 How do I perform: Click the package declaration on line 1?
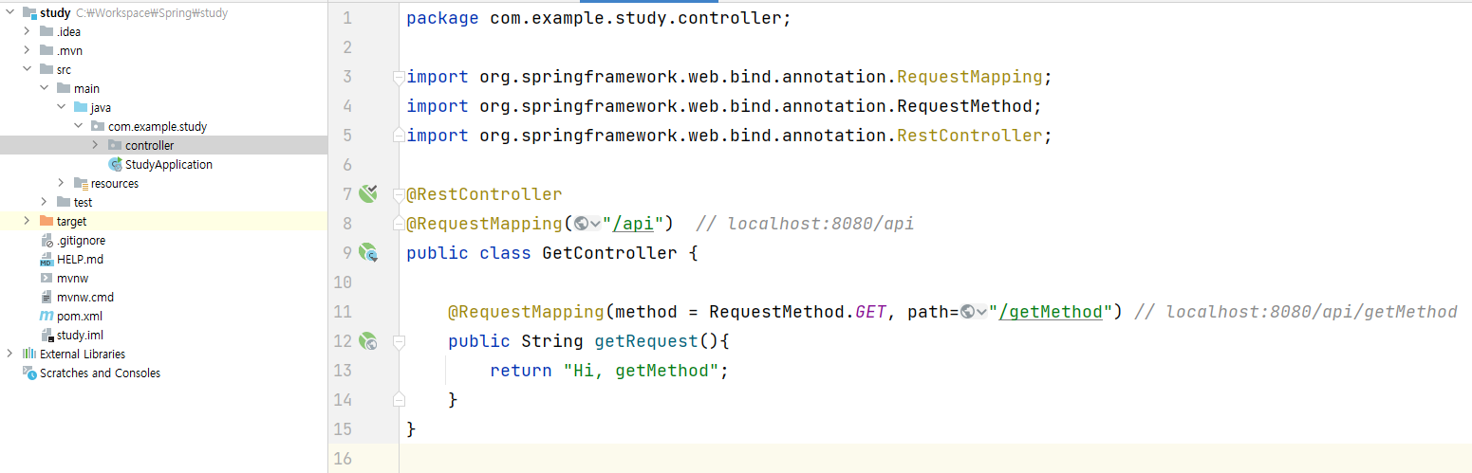click(599, 18)
